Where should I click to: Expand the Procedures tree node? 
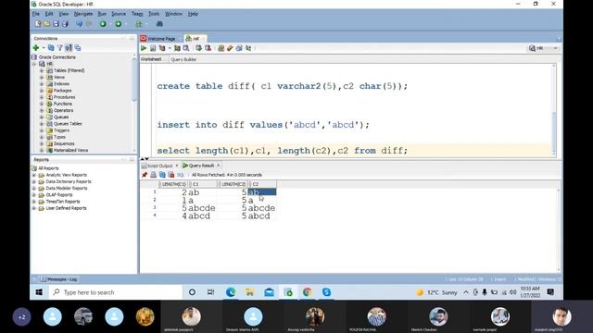[42, 97]
